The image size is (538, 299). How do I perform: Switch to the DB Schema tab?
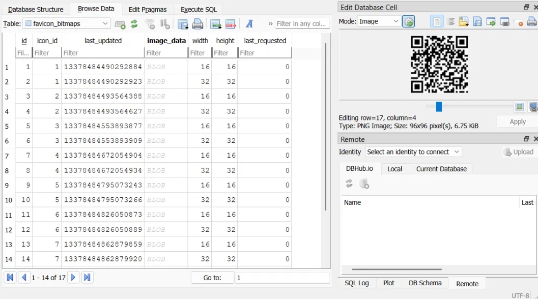click(425, 283)
